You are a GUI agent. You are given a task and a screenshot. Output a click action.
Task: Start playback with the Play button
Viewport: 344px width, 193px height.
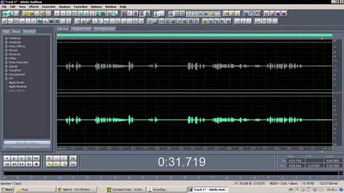click(x=15, y=158)
